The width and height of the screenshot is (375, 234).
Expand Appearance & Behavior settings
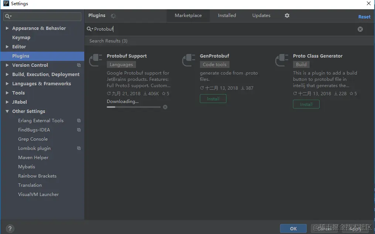click(x=7, y=28)
